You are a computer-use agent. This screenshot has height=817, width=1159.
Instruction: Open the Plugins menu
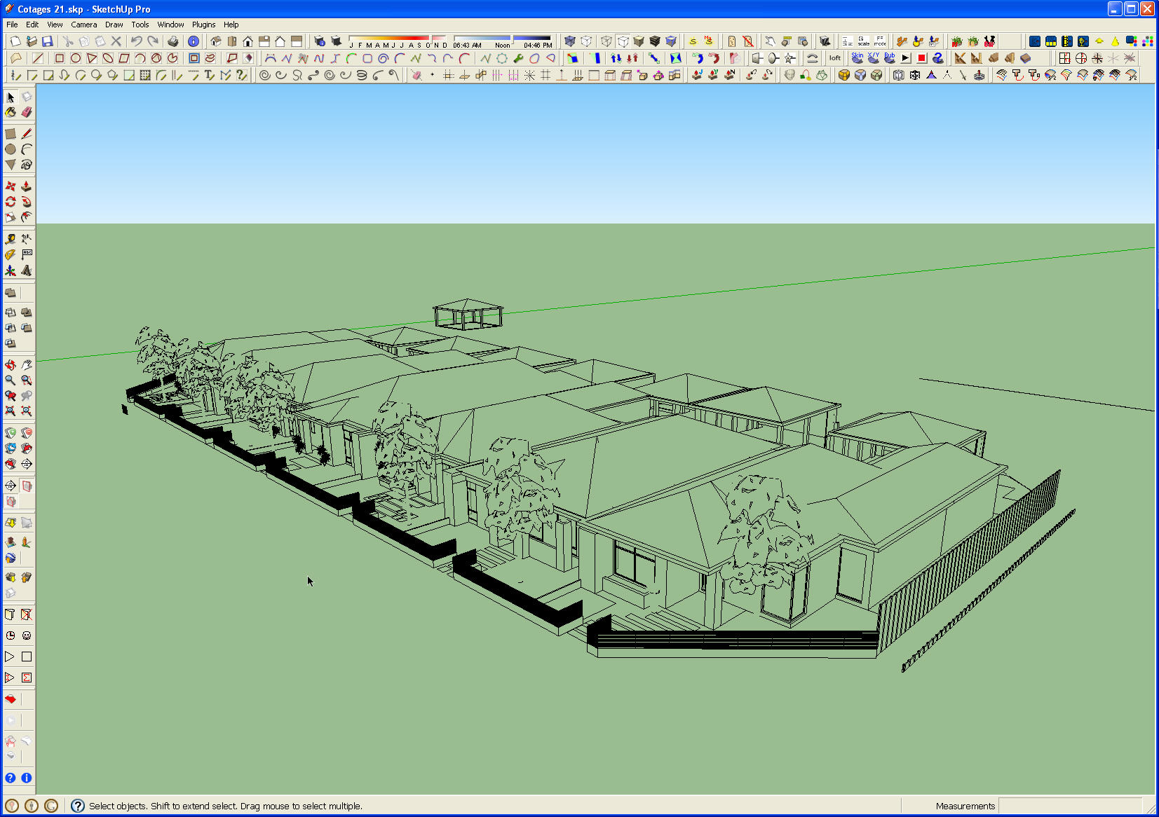click(x=204, y=25)
